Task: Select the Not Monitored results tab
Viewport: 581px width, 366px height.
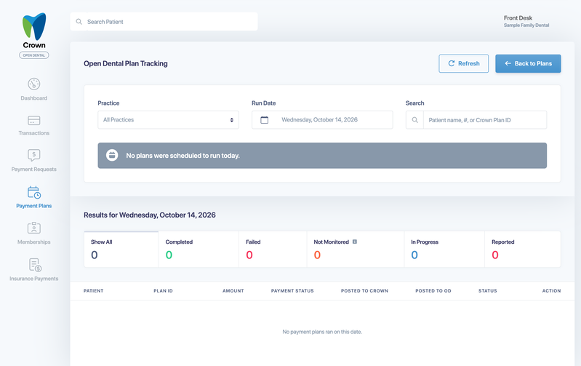Action: [356, 249]
